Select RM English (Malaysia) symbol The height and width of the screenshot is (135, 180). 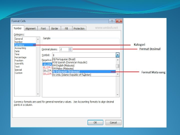[84, 65]
